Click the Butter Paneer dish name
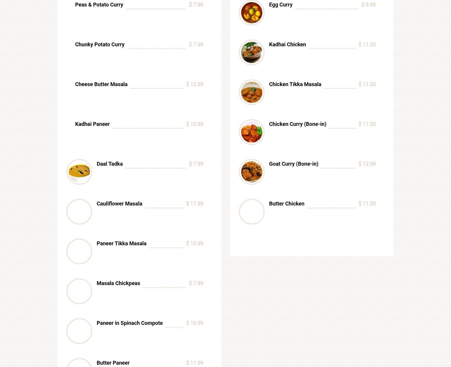 (113, 363)
